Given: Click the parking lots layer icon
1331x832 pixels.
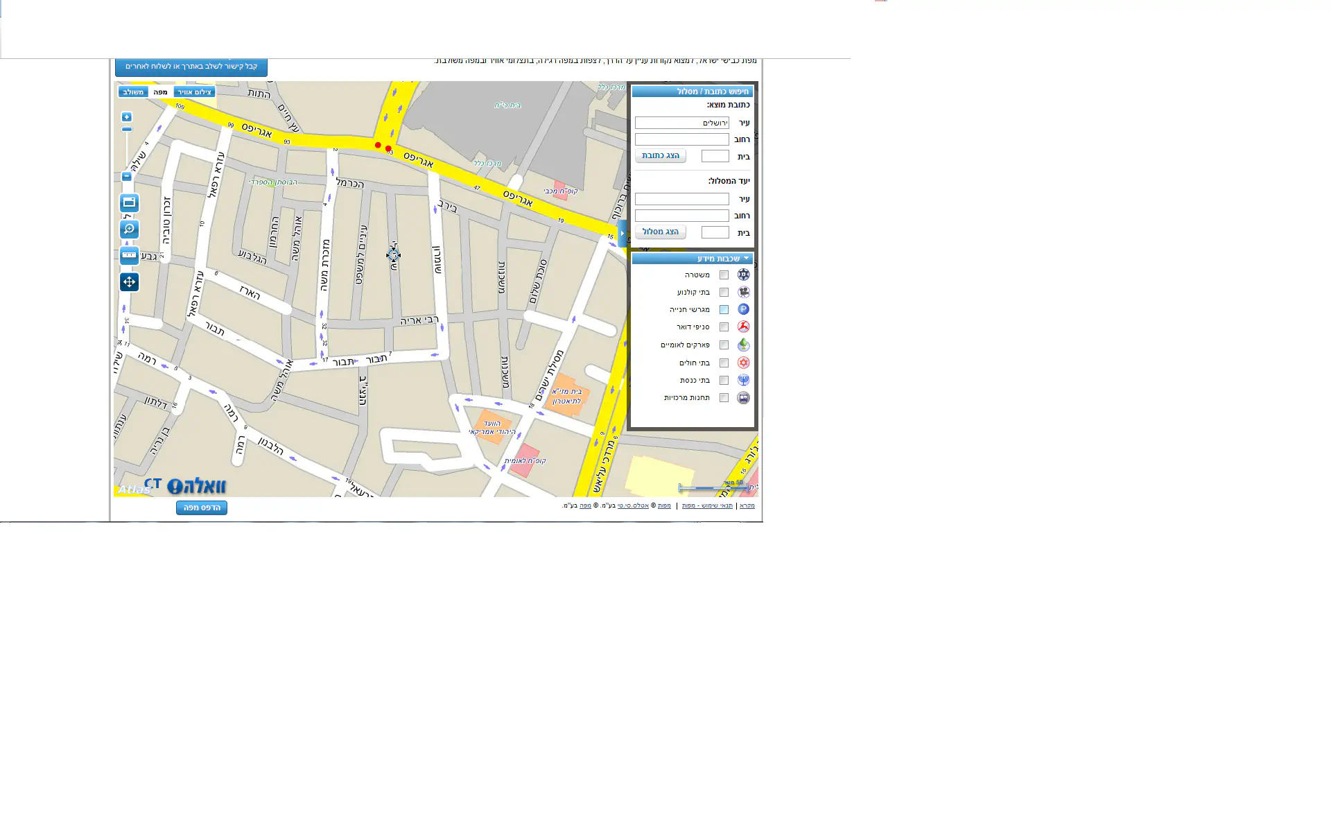Looking at the screenshot, I should (x=743, y=309).
